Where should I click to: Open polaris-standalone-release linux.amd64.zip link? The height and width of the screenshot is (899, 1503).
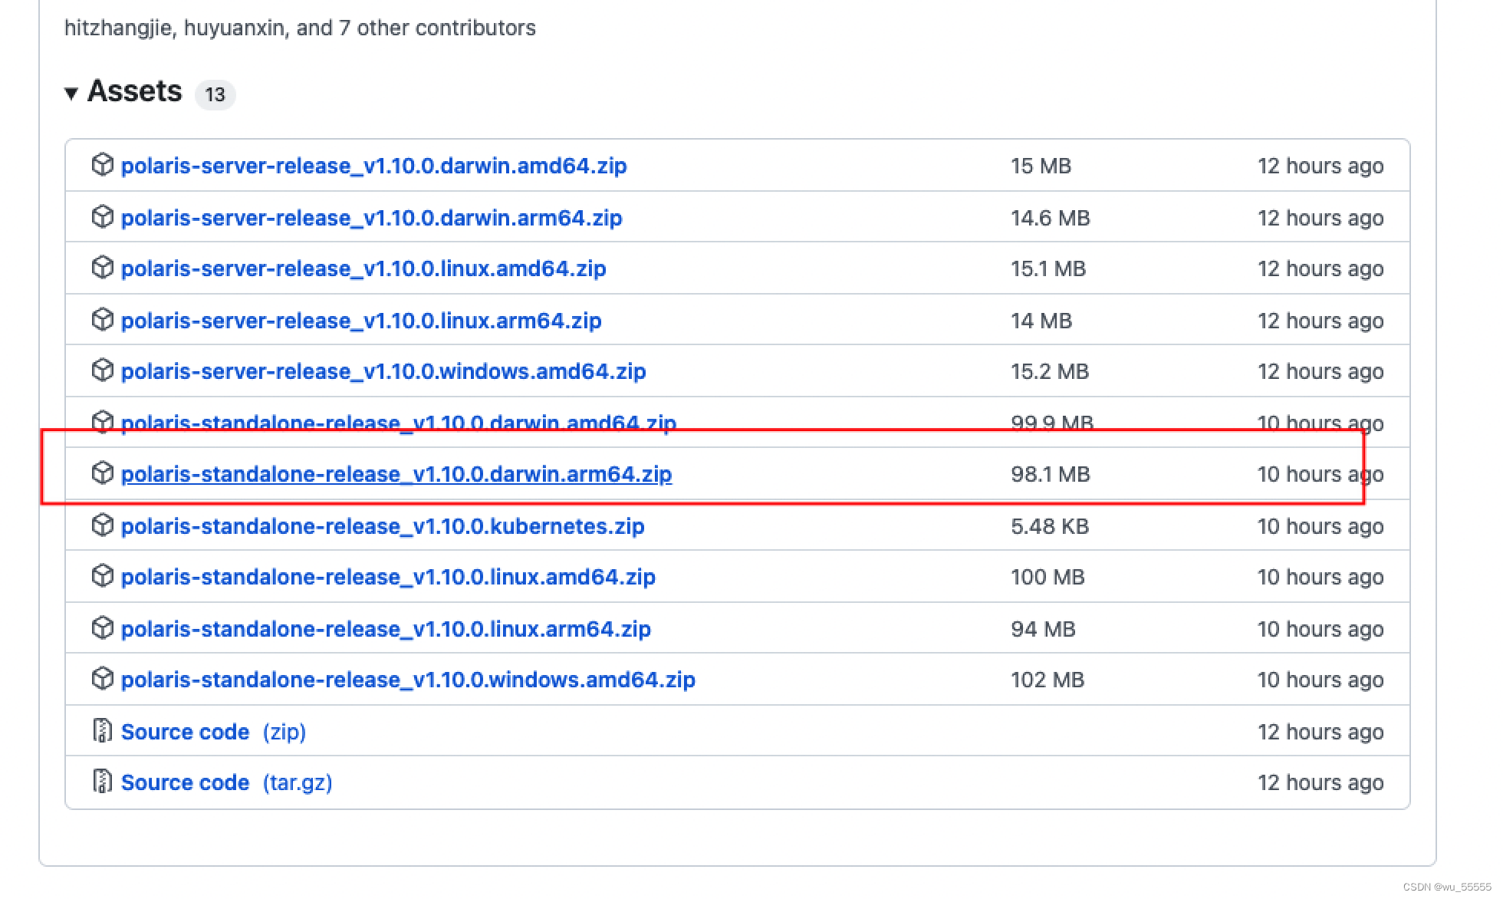point(387,577)
